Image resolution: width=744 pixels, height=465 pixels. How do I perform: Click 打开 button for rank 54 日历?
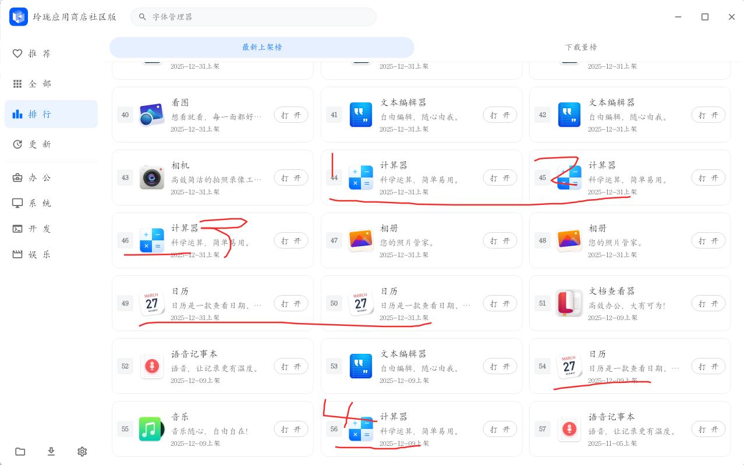[708, 366]
